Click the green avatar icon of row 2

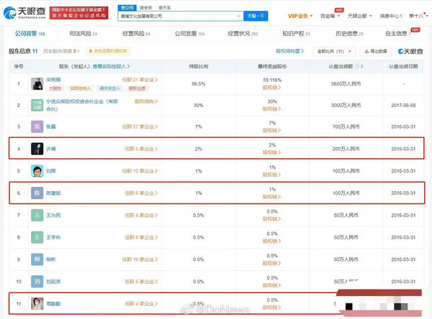[37, 105]
